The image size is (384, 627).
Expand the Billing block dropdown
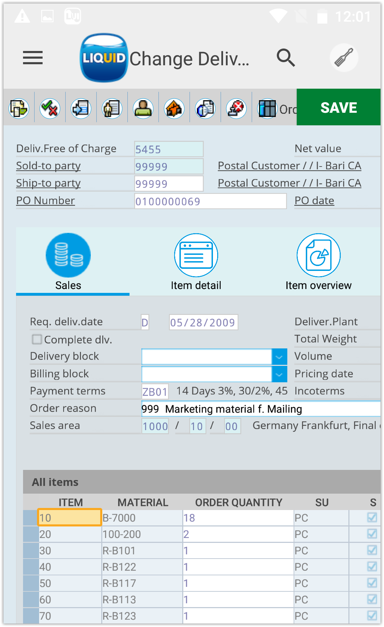[x=279, y=374]
